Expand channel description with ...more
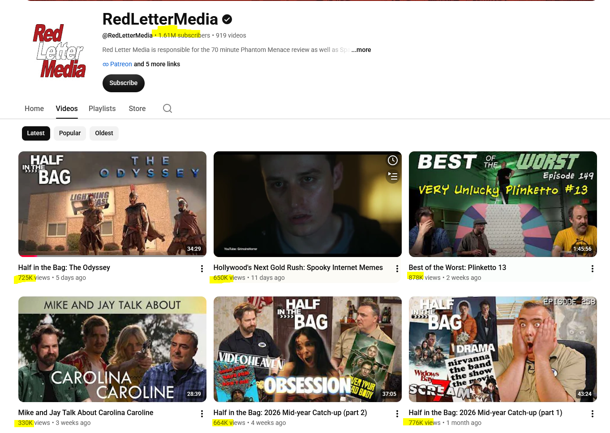 [x=361, y=50]
